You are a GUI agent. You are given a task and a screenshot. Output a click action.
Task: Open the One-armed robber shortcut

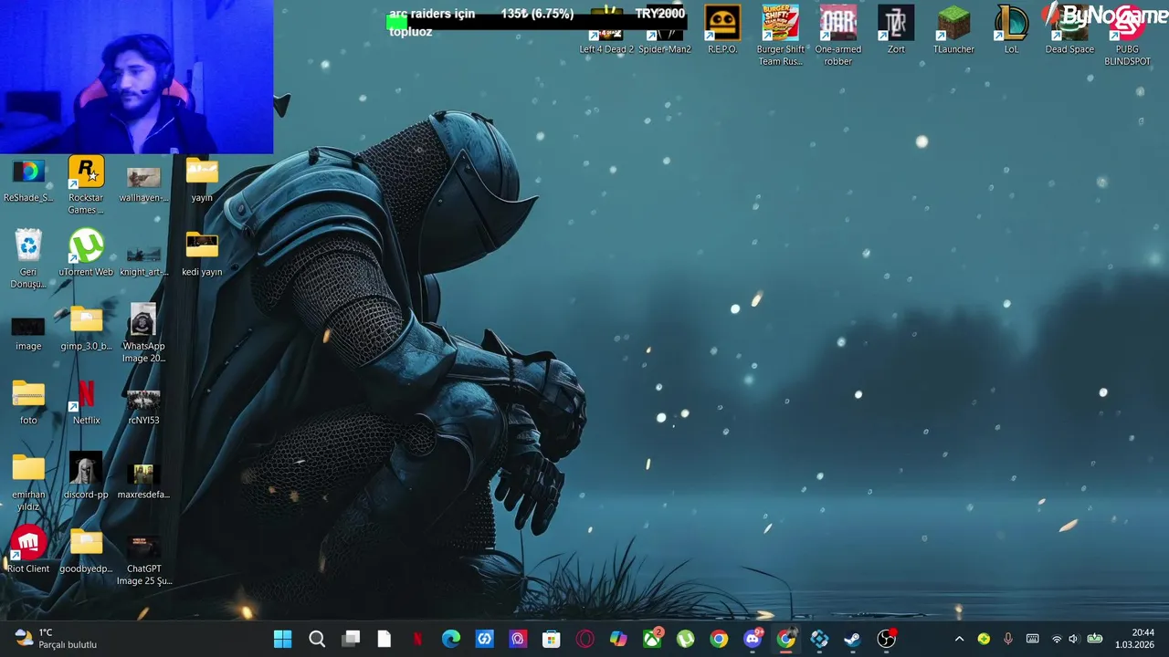(x=838, y=36)
